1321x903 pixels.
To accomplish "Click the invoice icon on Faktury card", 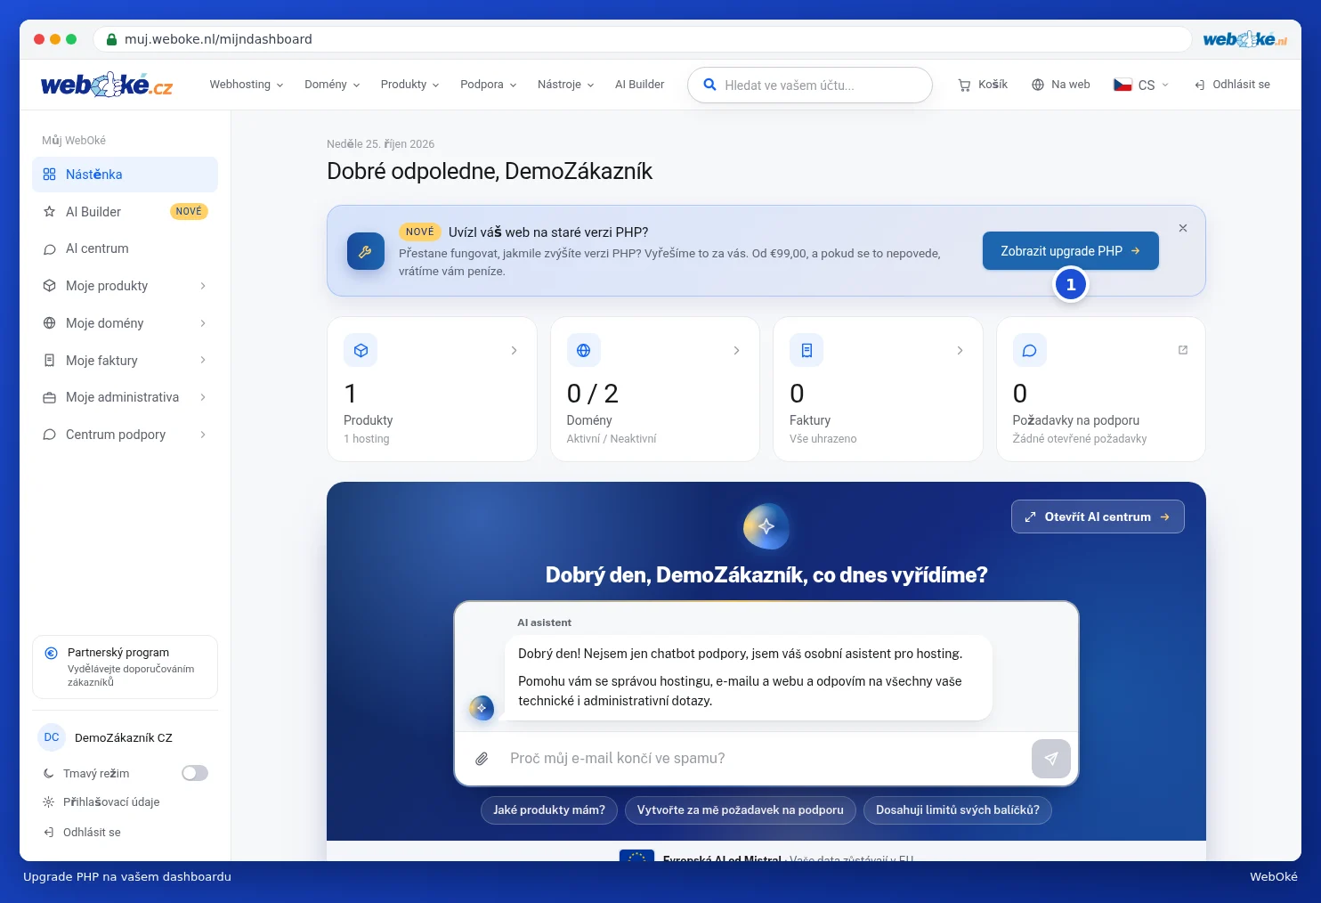I will (x=806, y=350).
